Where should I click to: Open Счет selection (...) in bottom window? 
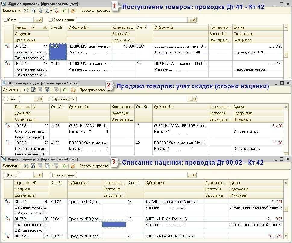(36, 175)
